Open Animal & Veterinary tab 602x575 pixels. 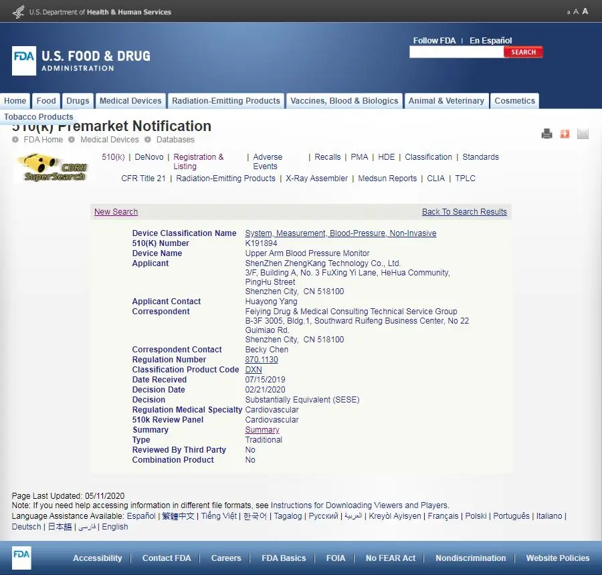click(446, 101)
